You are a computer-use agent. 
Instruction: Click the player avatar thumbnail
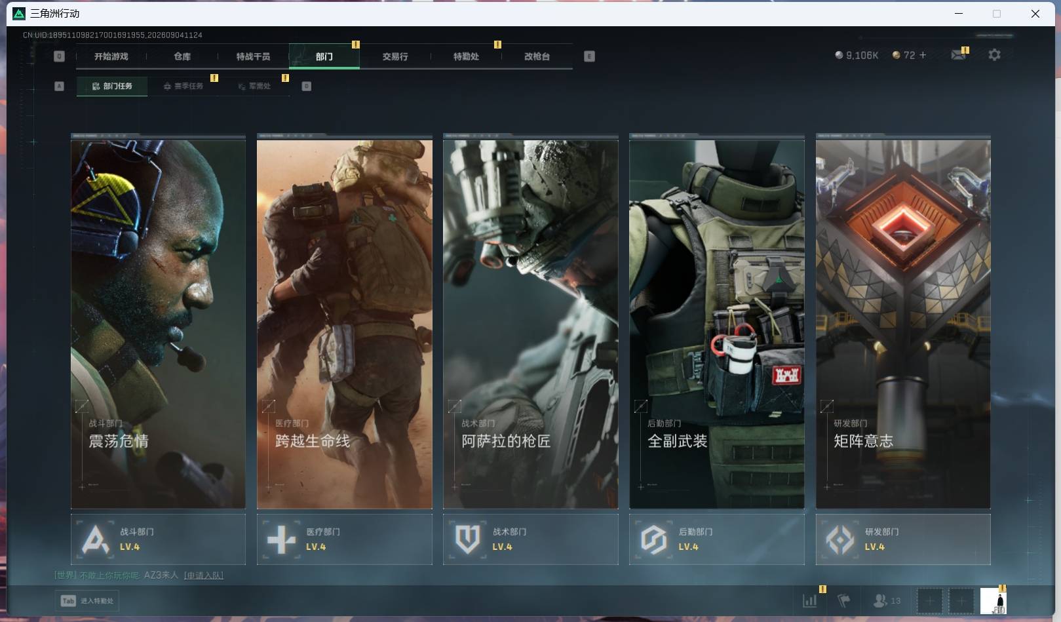click(993, 600)
